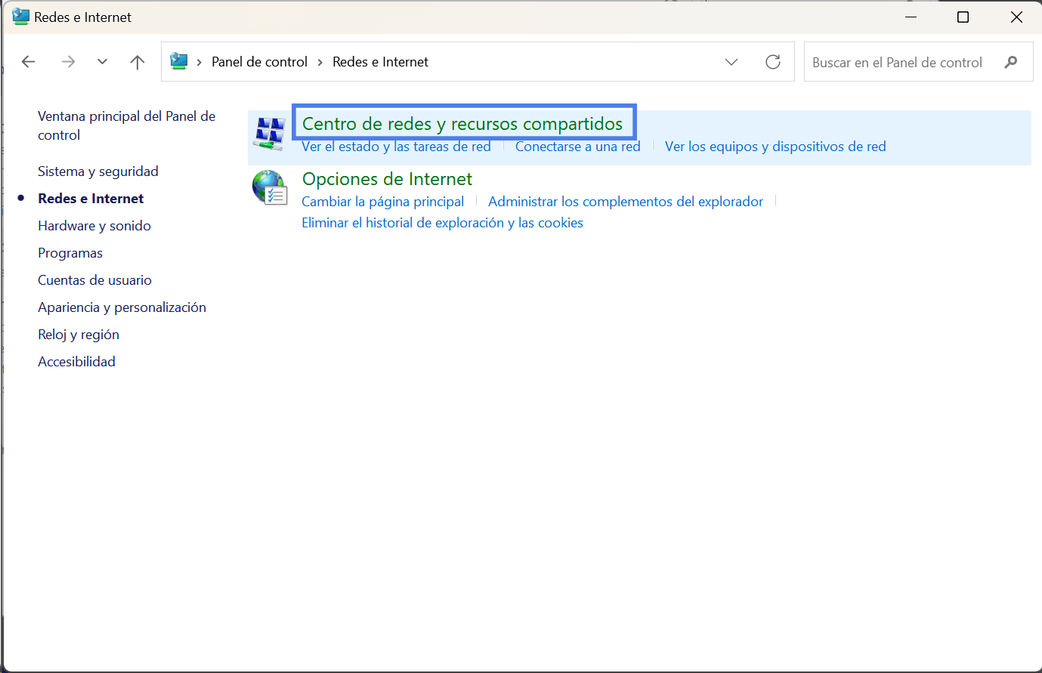Open Programas category
1042x673 pixels.
pos(70,253)
